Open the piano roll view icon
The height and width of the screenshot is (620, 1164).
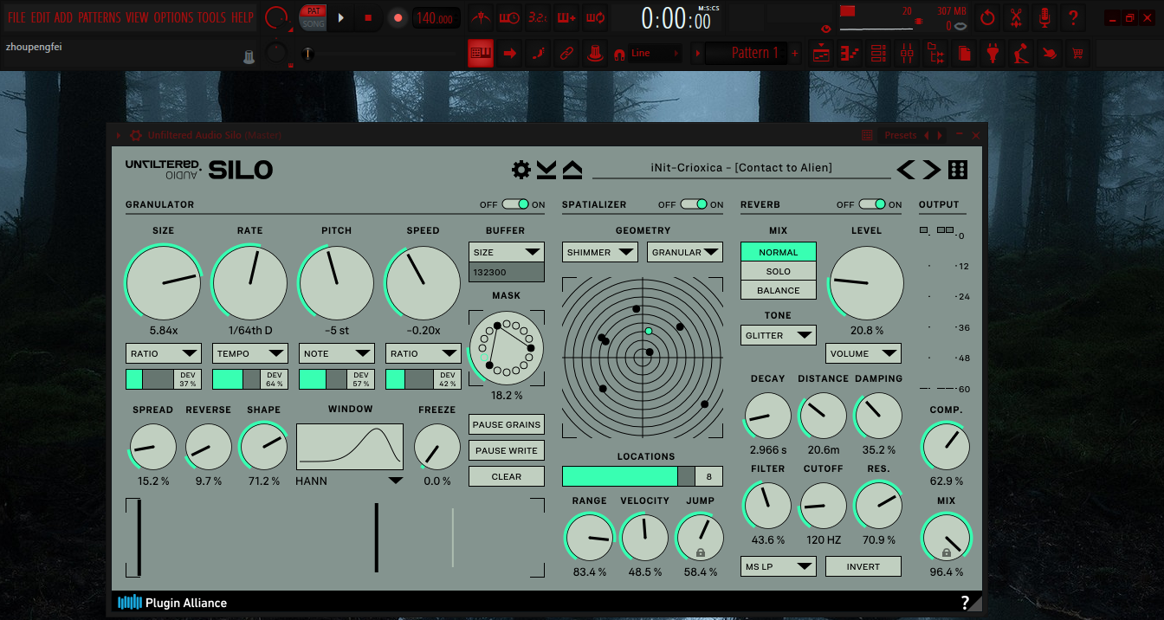(850, 54)
